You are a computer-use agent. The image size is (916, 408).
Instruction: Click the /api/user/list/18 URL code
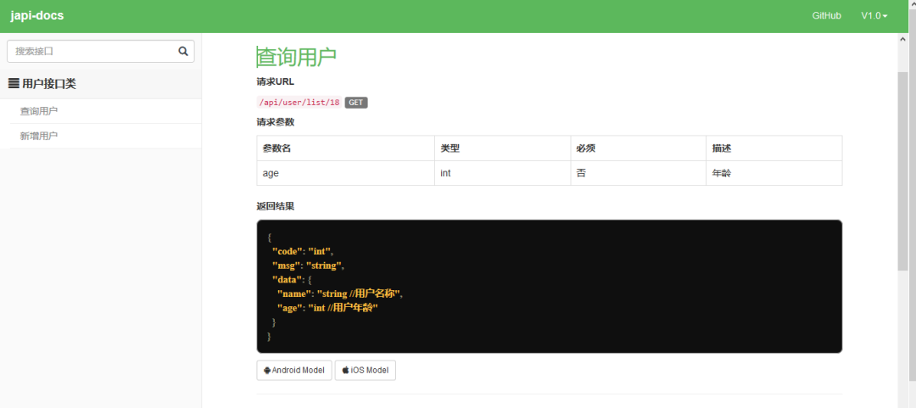(x=299, y=103)
